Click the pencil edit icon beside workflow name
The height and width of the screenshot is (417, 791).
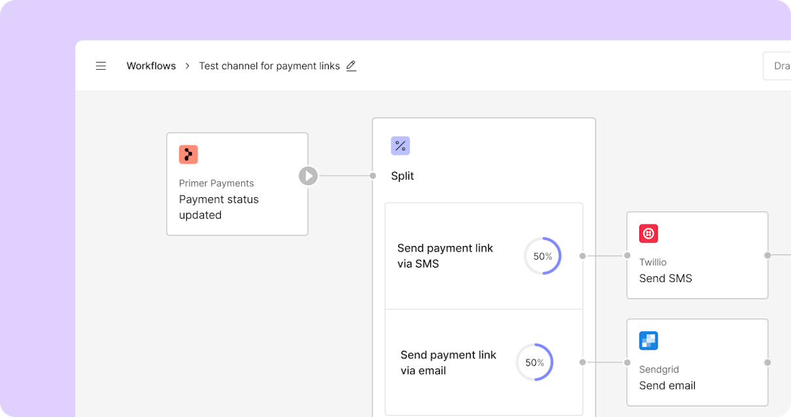[351, 66]
